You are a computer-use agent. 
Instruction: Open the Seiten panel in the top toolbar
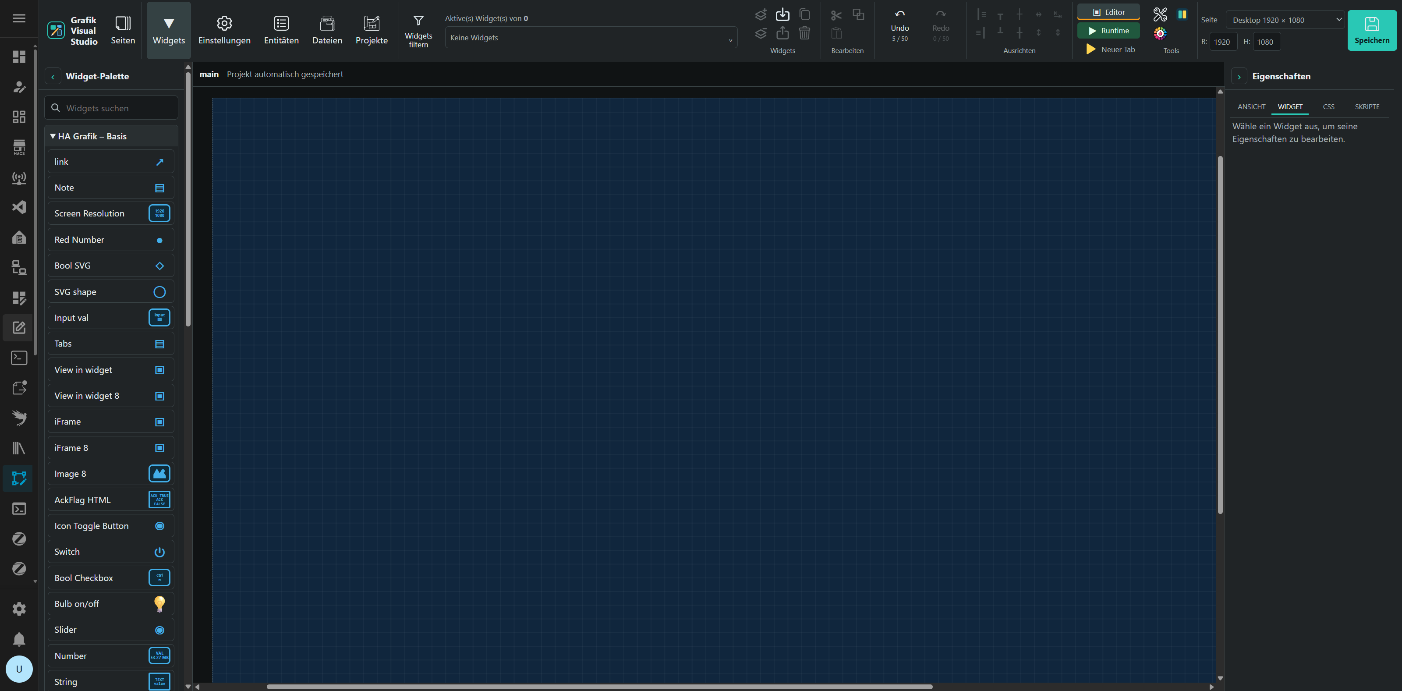point(123,30)
